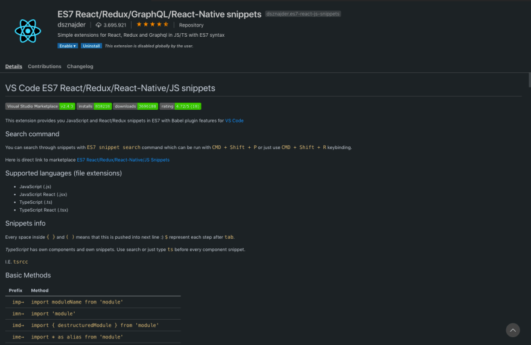Click the rating 4.72/5 badge
The width and height of the screenshot is (531, 345).
[x=180, y=106]
